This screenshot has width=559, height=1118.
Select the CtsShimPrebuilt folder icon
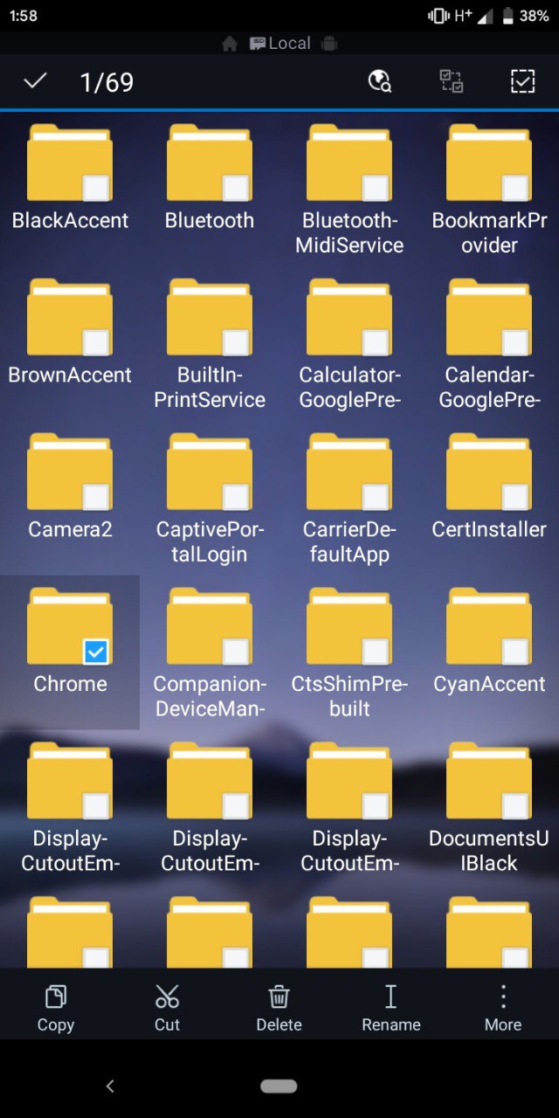pos(349,626)
